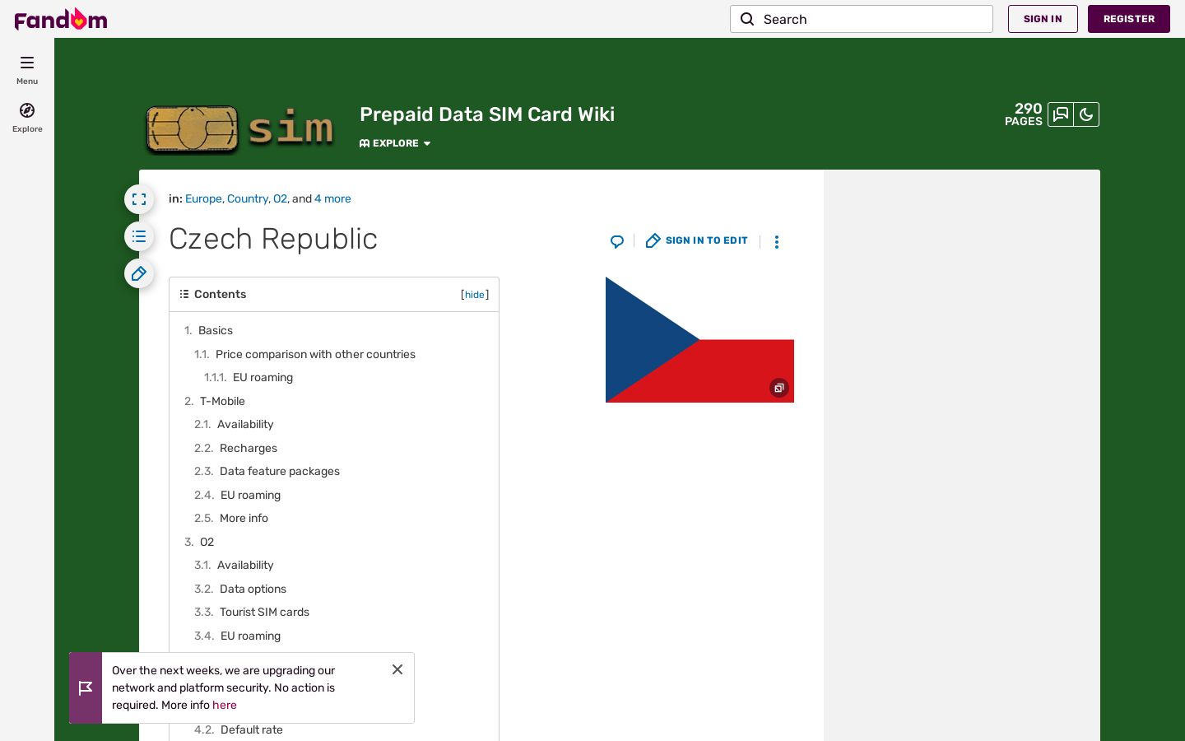The height and width of the screenshot is (741, 1185).
Task: Open the three-dot more actions menu
Action: click(x=777, y=241)
